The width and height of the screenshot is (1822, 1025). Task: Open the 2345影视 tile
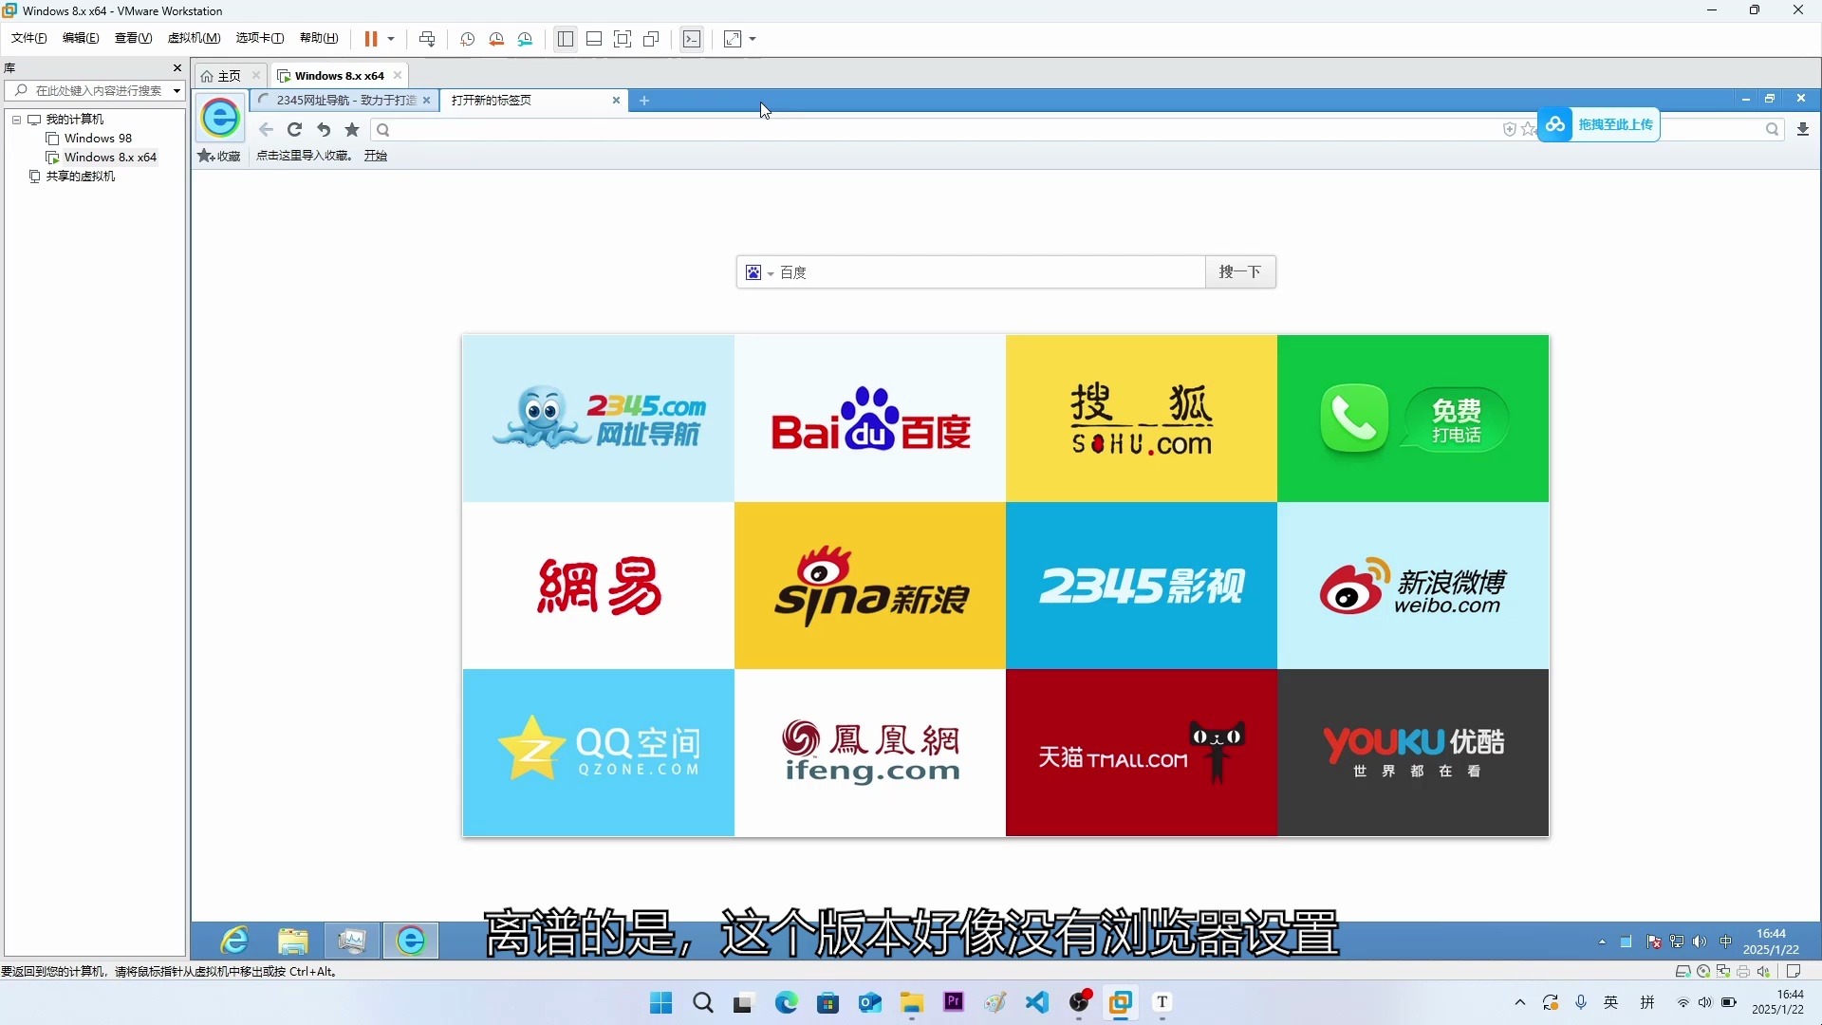tap(1142, 586)
